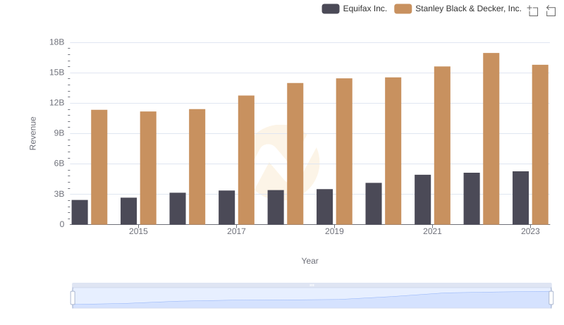564x325 pixels.
Task: Grab the left handle of the zoom slider
Action: (x=73, y=298)
